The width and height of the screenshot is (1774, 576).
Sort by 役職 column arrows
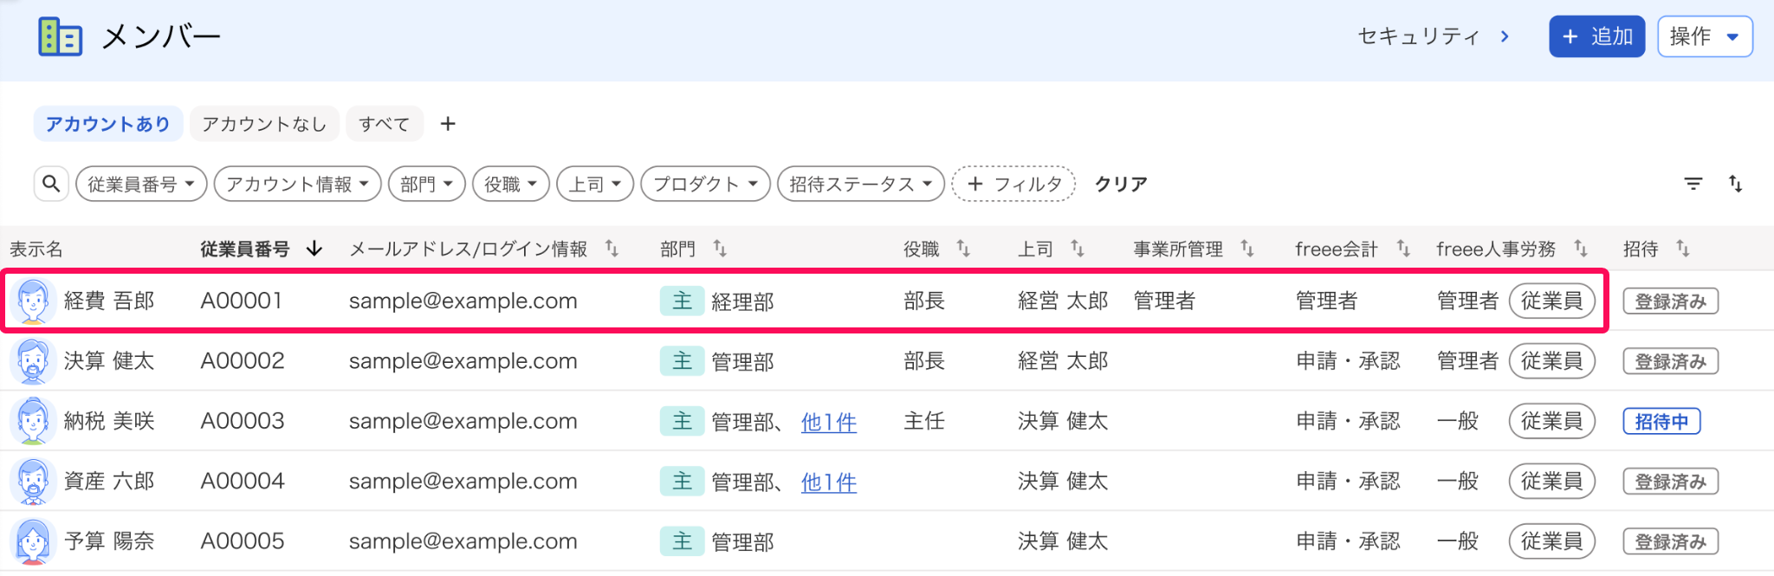click(963, 249)
